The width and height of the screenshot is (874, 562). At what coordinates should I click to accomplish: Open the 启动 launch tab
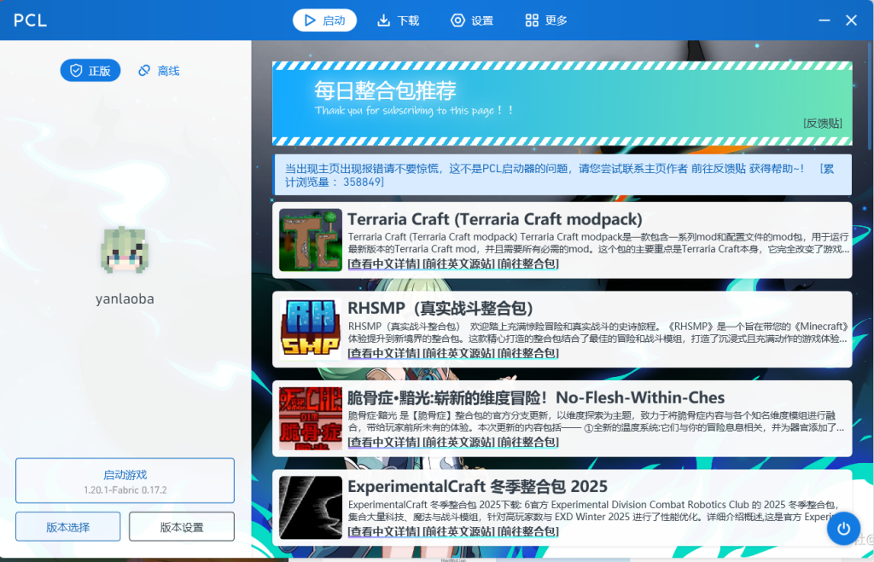pos(324,20)
